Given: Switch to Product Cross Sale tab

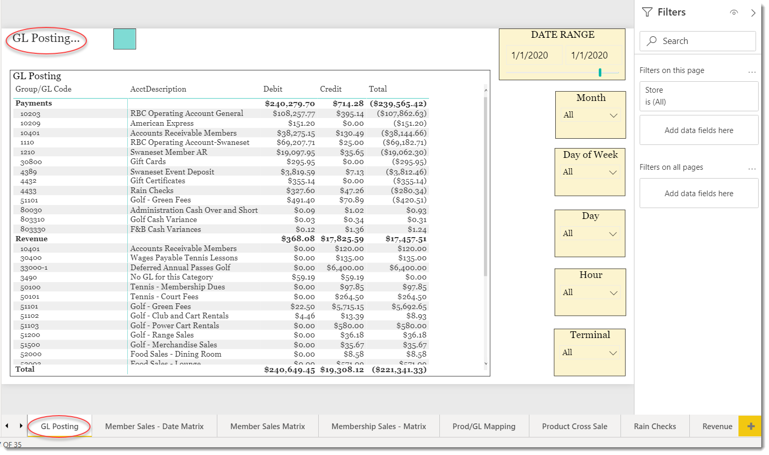Looking at the screenshot, I should point(574,427).
